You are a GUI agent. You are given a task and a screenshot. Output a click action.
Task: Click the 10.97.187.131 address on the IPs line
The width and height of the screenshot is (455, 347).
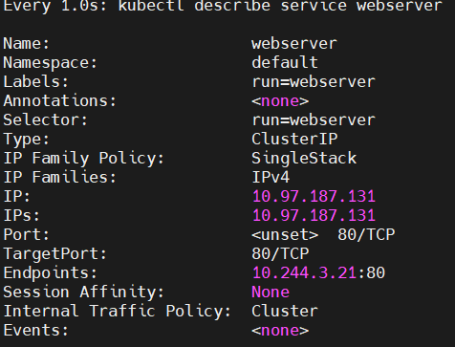click(314, 215)
